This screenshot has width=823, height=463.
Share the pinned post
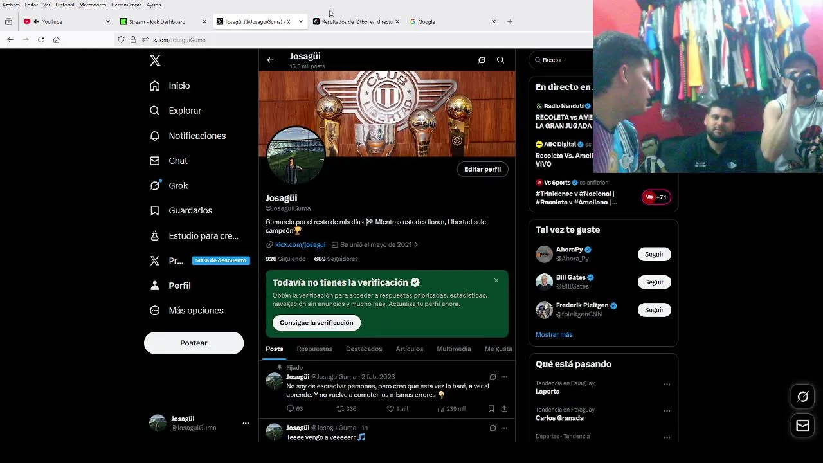[504, 408]
